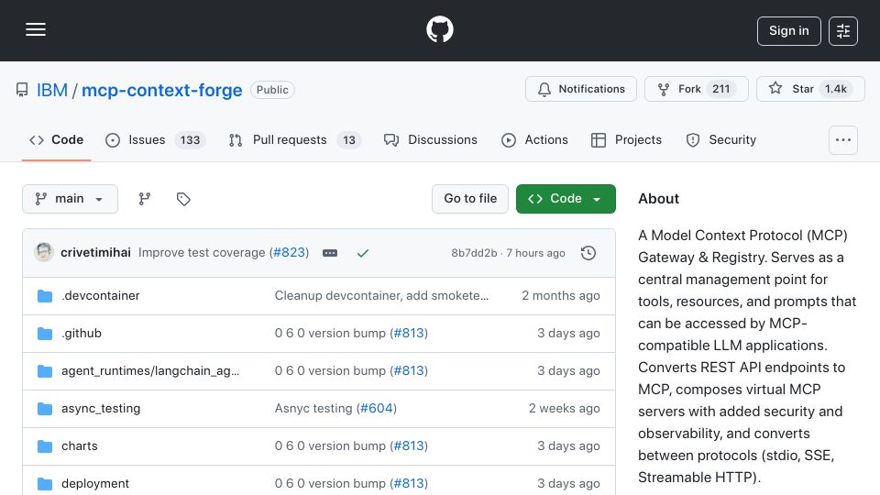Click the Notifications bell button
This screenshot has height=495, width=880.
click(x=581, y=89)
